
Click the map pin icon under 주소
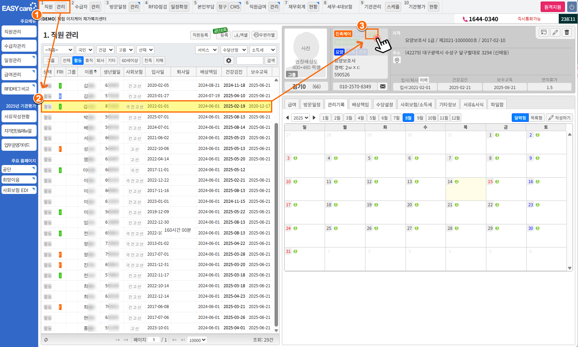[x=397, y=60]
